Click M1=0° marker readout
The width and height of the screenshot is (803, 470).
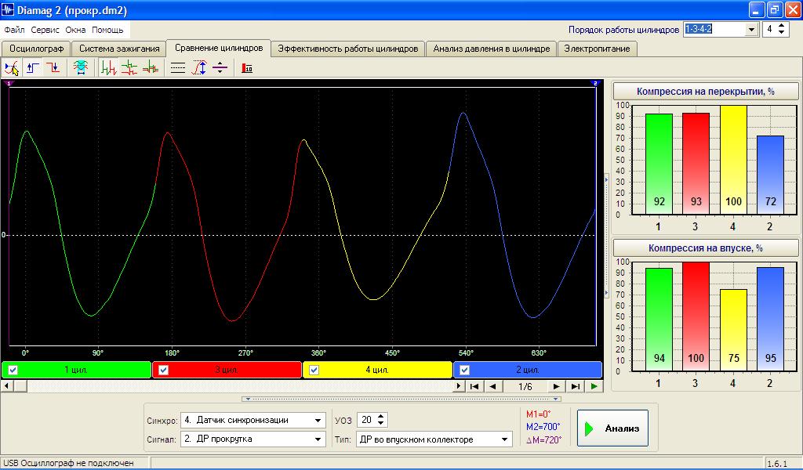[x=539, y=414]
